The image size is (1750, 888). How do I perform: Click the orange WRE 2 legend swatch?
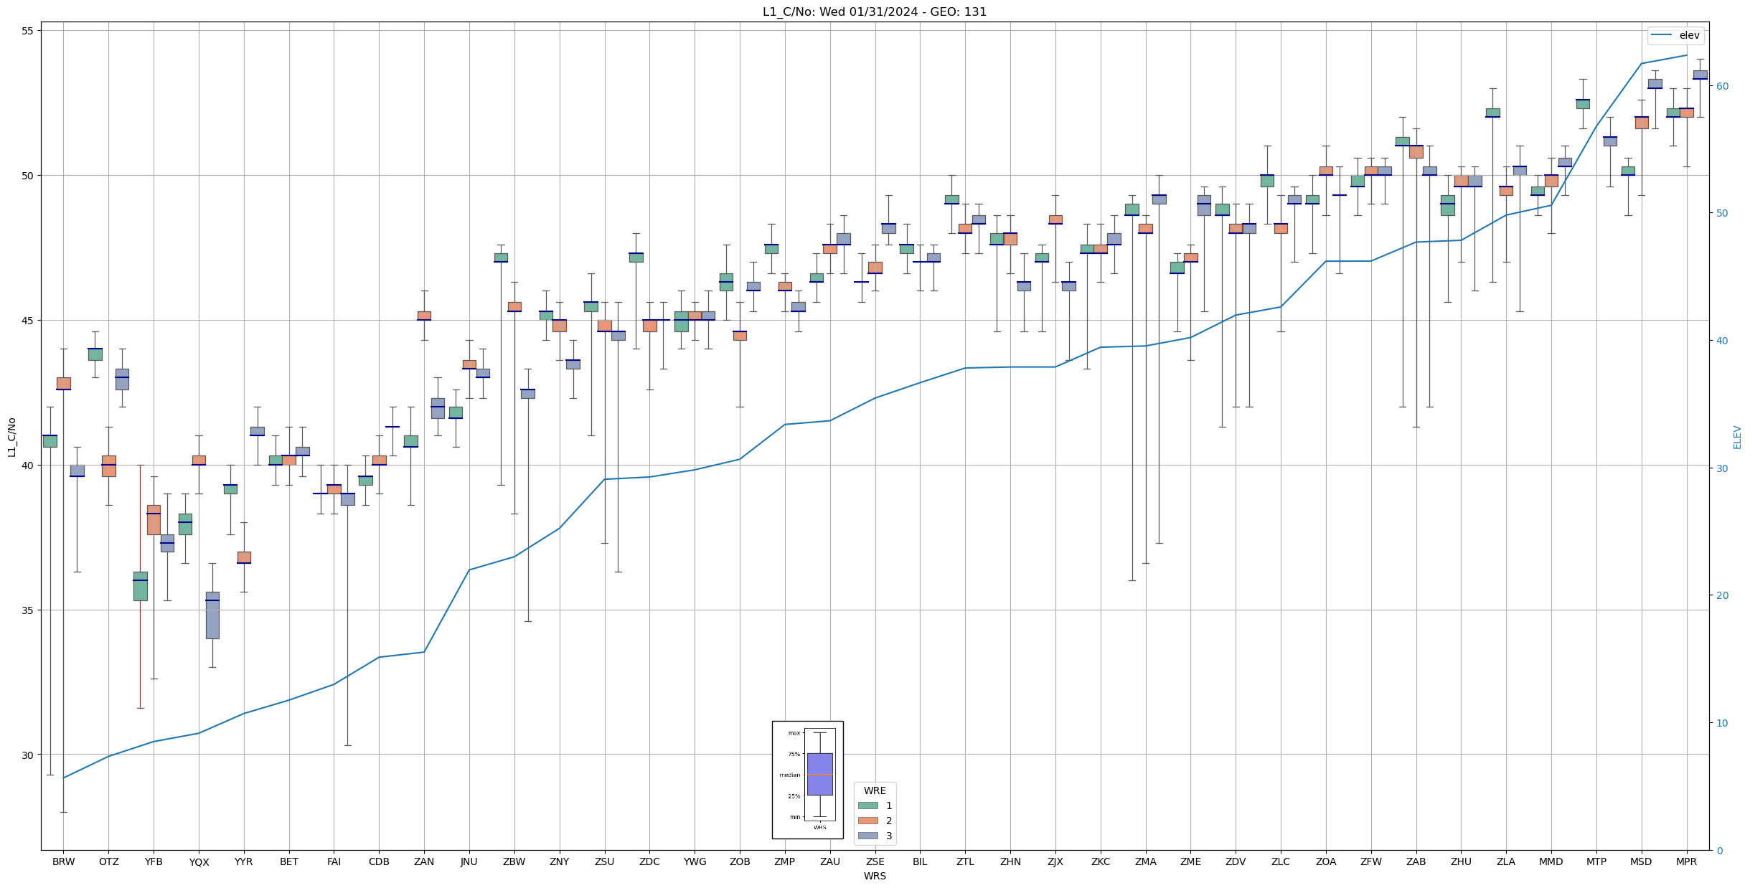click(867, 821)
